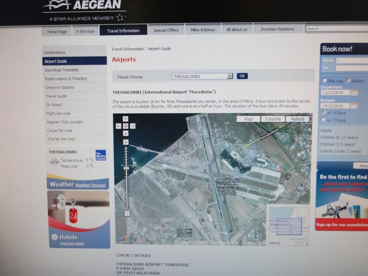Open the All about us tab

(x=237, y=29)
